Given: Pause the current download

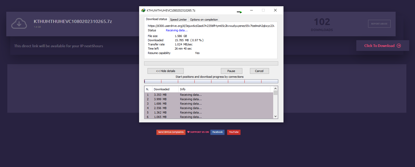Looking at the screenshot, I should (231, 71).
